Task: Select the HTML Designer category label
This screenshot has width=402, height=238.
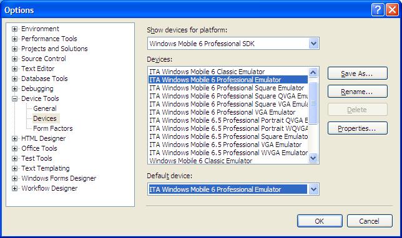Action: 43,138
